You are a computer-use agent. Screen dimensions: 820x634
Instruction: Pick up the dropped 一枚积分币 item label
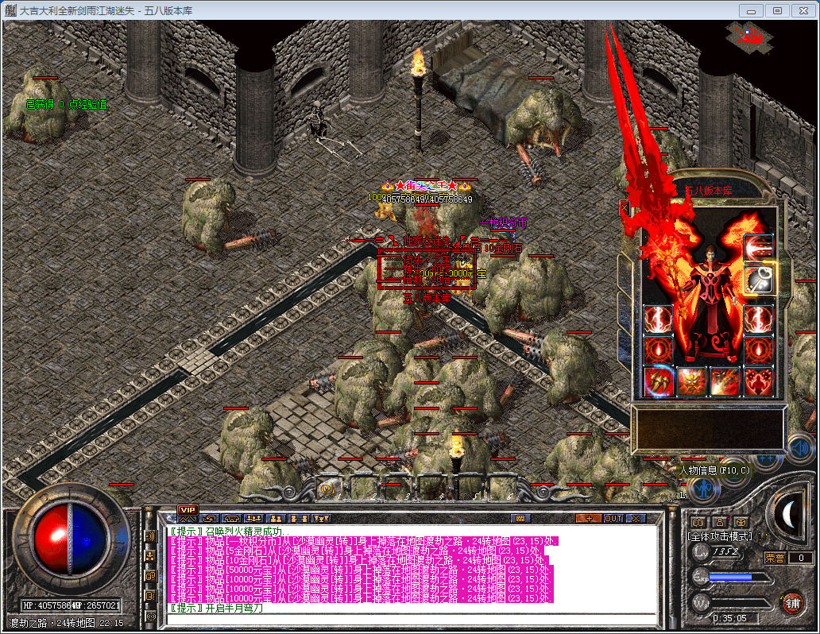tap(503, 223)
